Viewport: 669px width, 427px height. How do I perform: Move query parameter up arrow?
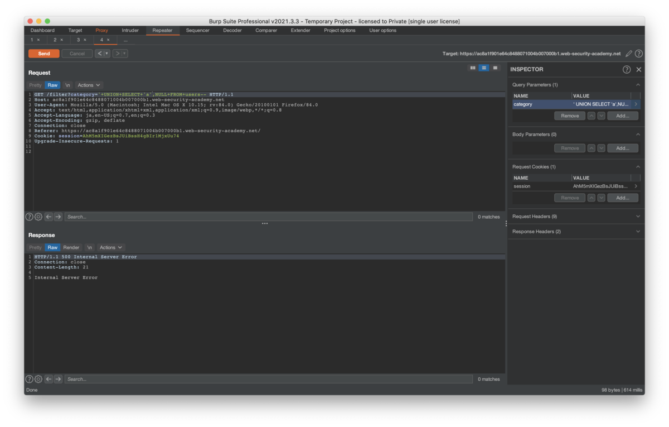point(592,116)
